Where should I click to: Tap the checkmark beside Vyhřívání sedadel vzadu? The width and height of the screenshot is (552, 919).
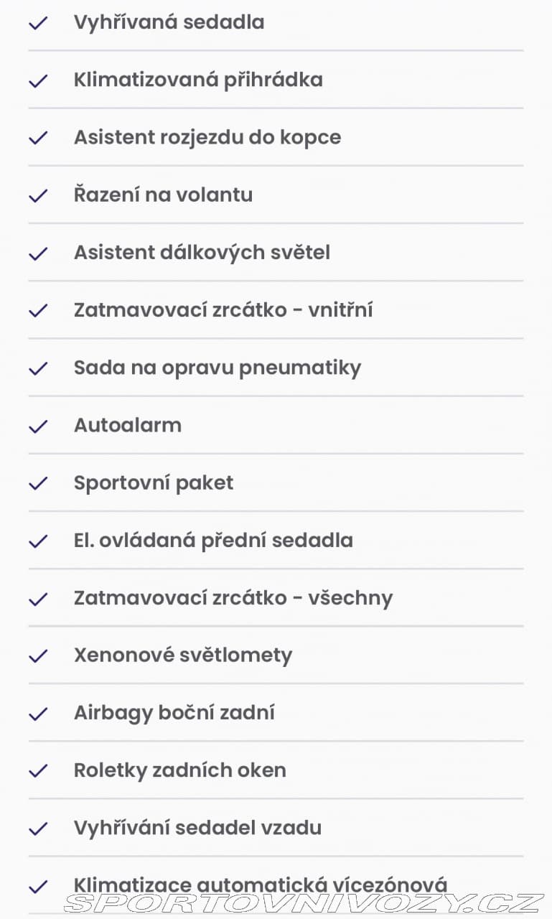(37, 828)
